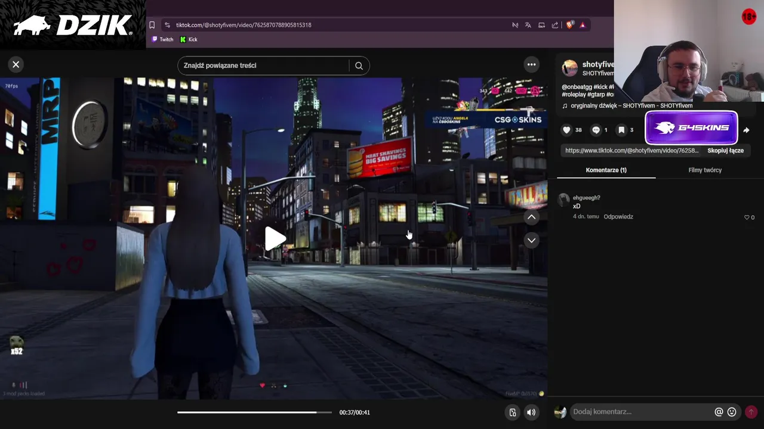Click the Notion-style N icon in address bar
764x429 pixels.
click(x=515, y=25)
